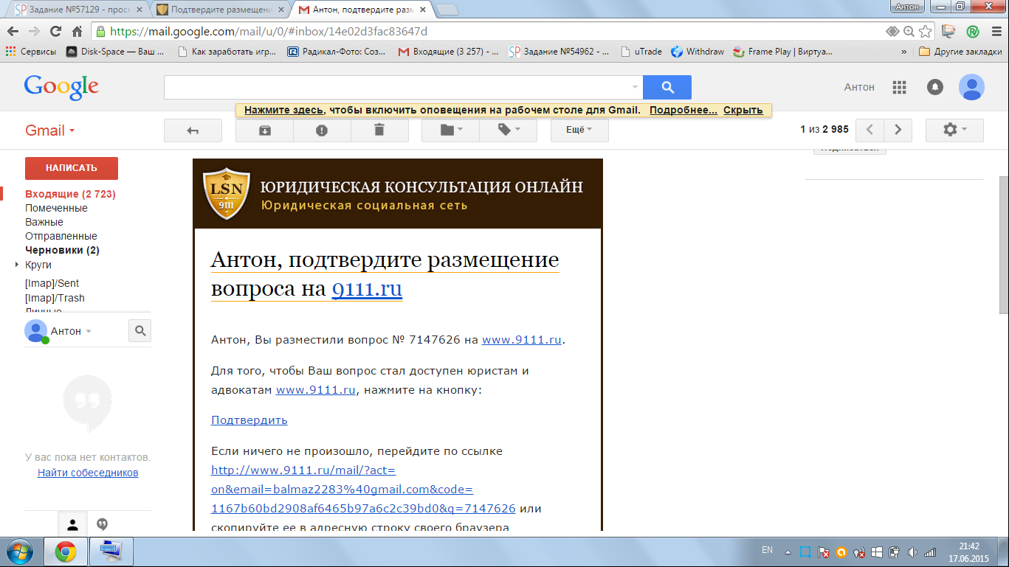Screen dimensions: 1009x567
Task: Open Google notifications bell
Action: [x=935, y=87]
